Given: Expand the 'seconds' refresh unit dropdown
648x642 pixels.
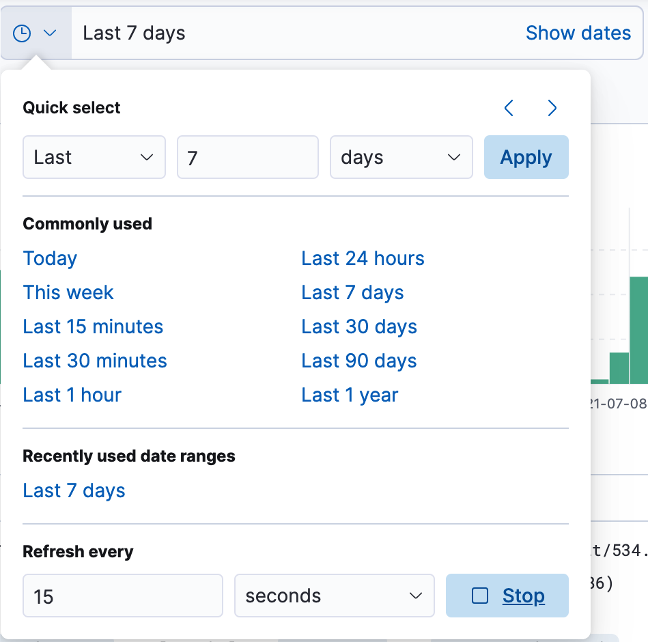Looking at the screenshot, I should 334,596.
